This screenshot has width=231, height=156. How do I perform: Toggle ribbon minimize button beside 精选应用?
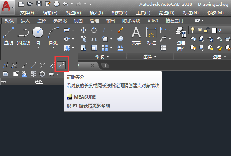click(x=197, y=21)
